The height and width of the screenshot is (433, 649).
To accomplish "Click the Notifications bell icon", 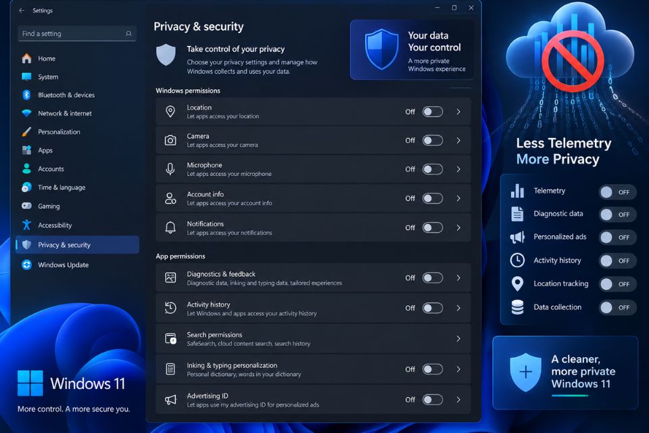I will (170, 227).
